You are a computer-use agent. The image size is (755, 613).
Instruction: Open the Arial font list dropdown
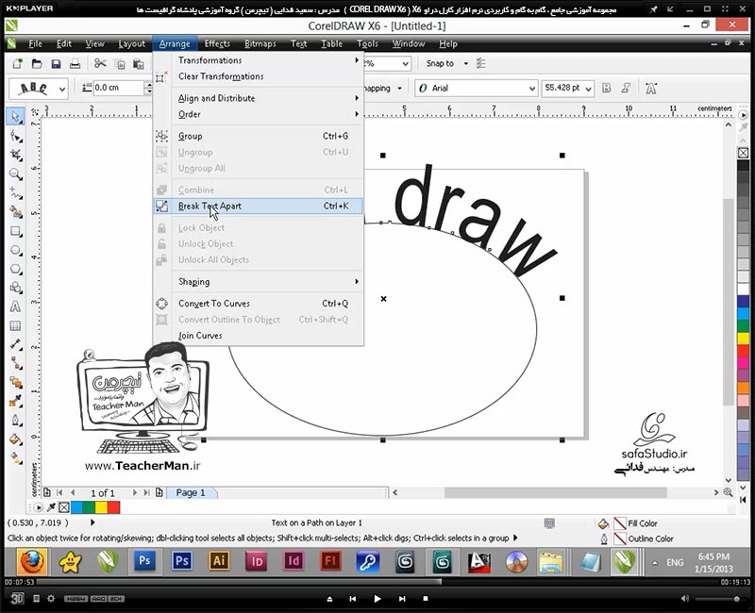(x=531, y=89)
